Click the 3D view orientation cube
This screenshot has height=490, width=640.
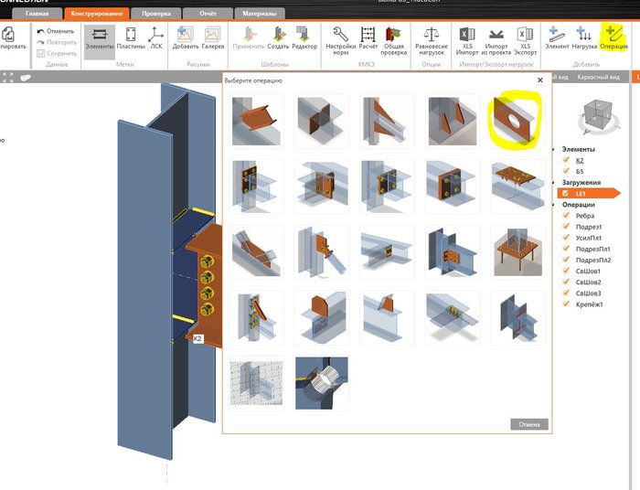click(598, 115)
